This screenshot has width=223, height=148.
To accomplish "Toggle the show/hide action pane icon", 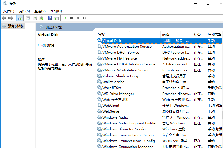I will point(56,18).
